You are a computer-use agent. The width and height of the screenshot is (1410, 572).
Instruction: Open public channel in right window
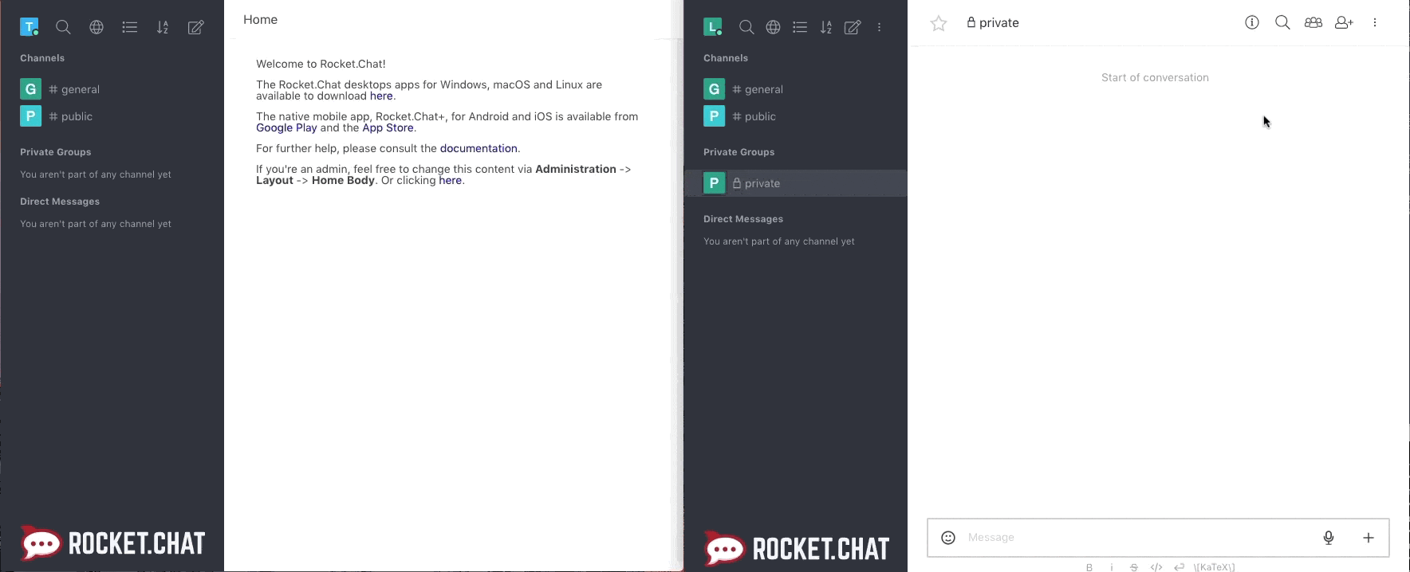(796, 116)
